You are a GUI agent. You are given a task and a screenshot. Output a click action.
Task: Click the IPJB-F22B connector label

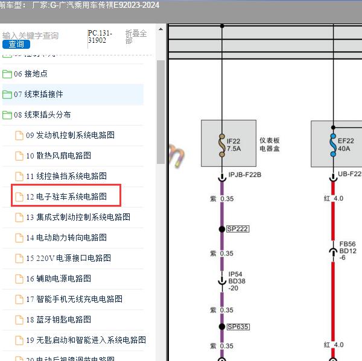tap(245, 175)
